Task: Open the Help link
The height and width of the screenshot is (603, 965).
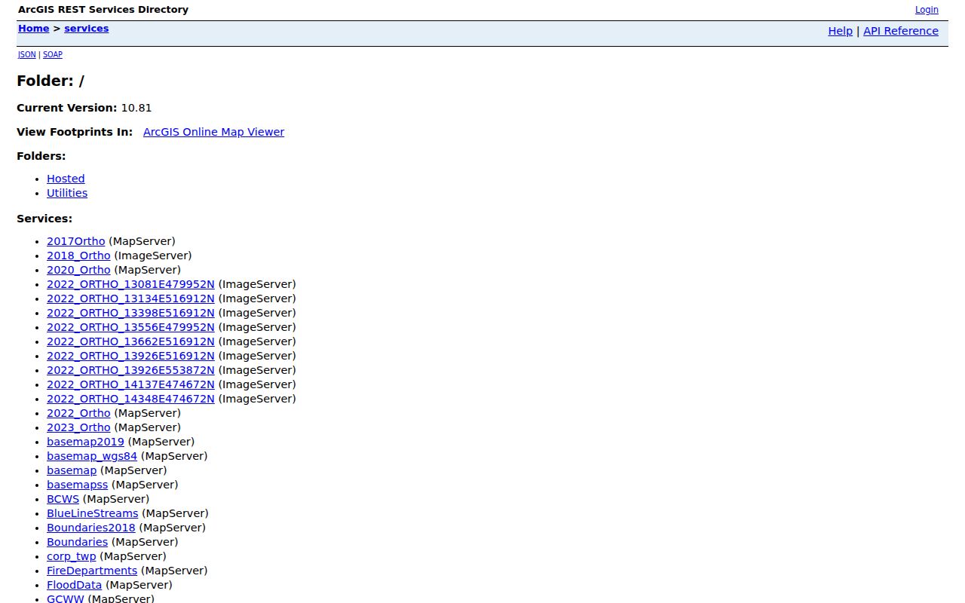Action: click(x=840, y=31)
